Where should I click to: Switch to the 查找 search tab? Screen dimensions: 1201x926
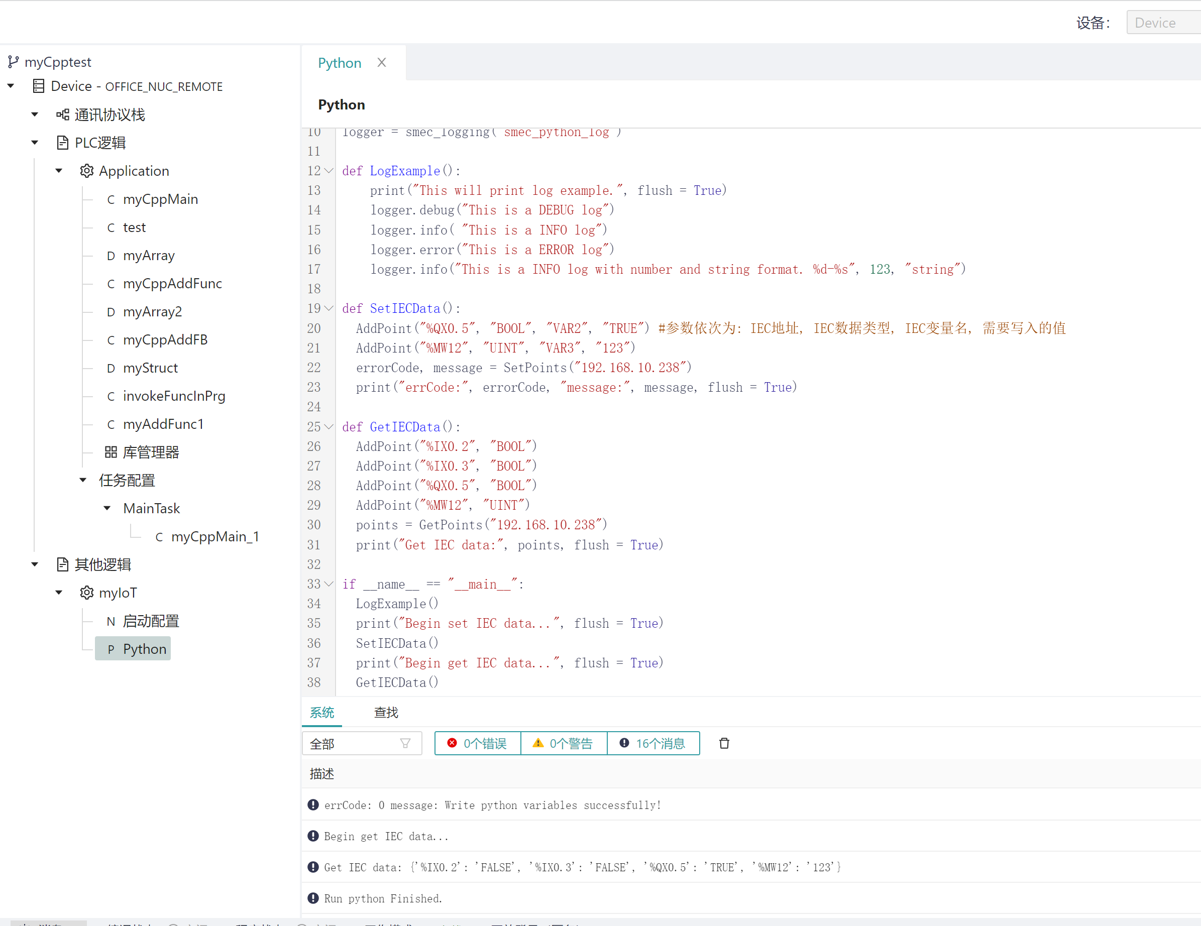click(x=386, y=713)
